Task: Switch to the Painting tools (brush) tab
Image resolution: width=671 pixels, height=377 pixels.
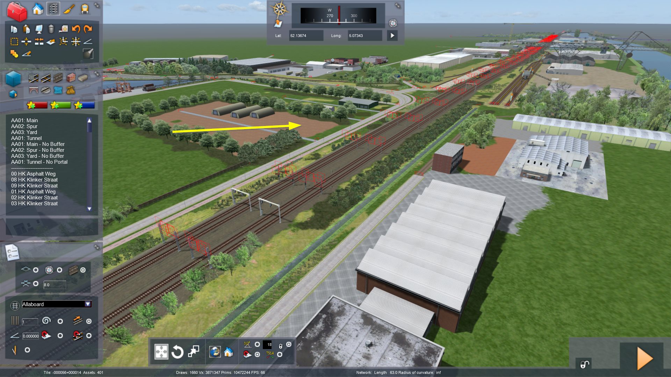Action: tap(69, 9)
